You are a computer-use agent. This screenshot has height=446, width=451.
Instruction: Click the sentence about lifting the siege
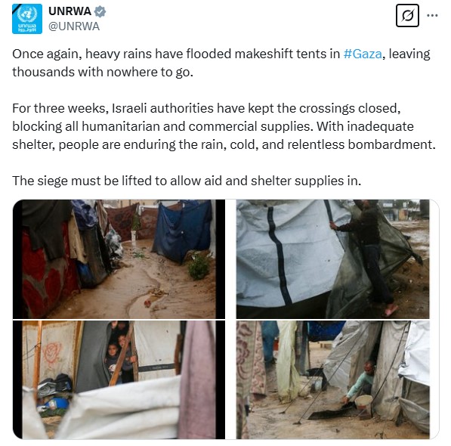187,181
